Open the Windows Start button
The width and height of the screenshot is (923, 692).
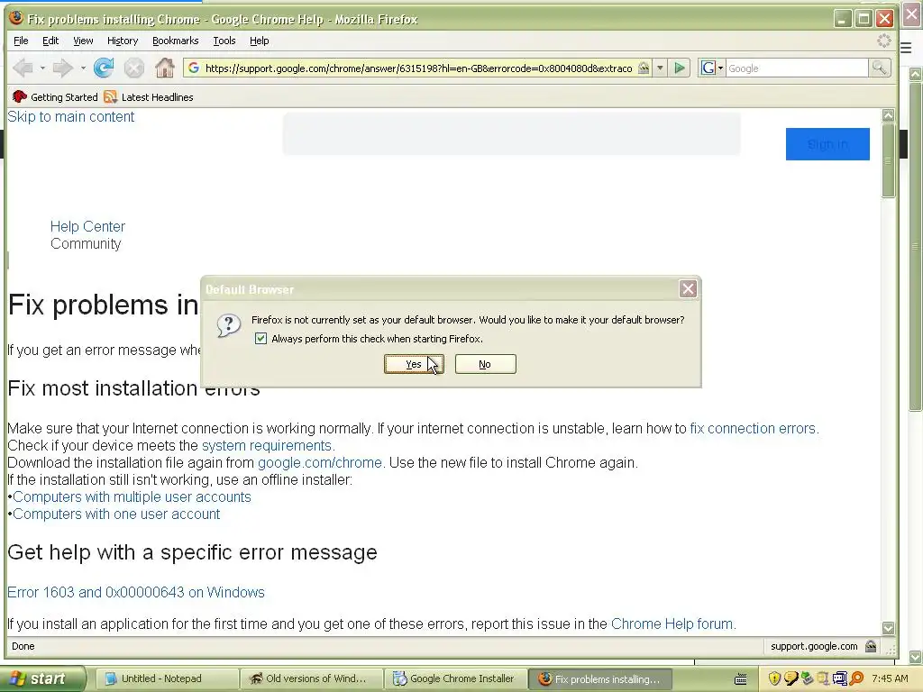tap(42, 679)
